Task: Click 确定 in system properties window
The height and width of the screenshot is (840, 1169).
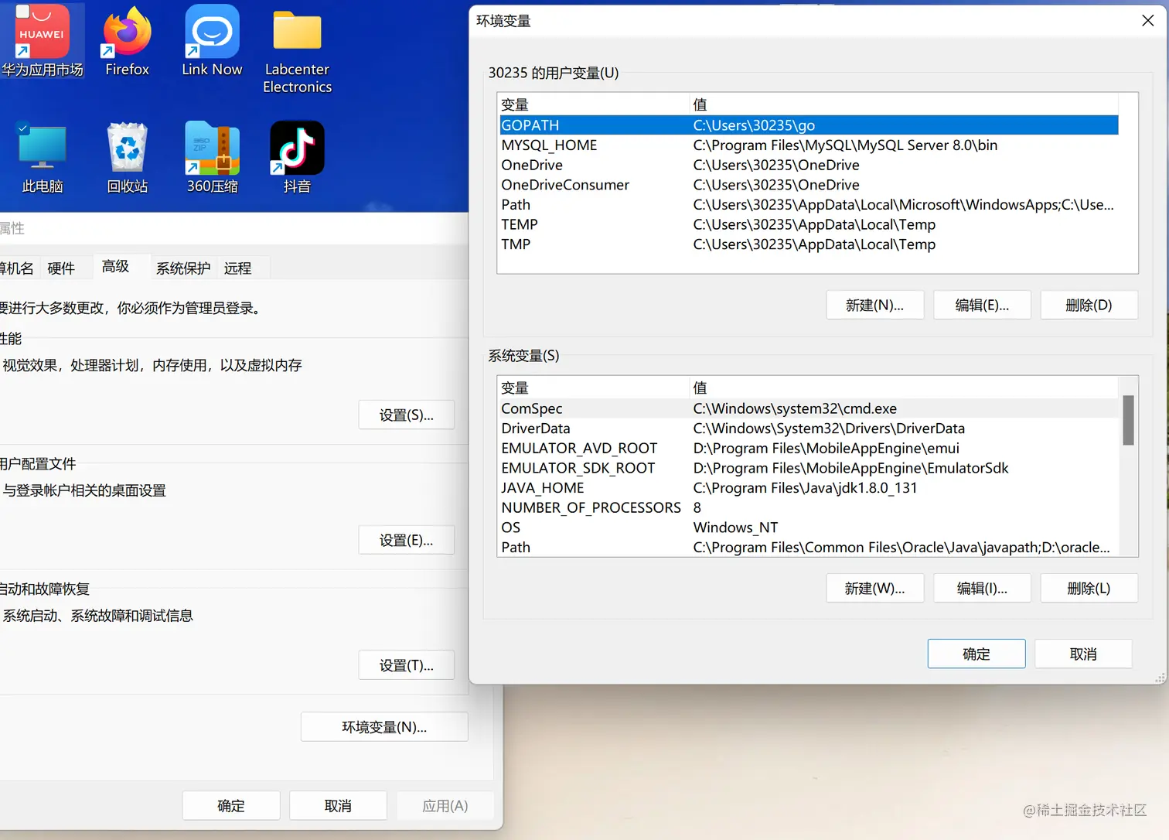Action: [x=231, y=805]
